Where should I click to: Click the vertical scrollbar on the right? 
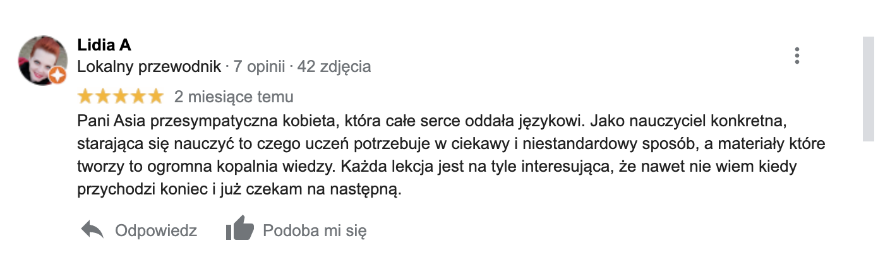point(870,88)
